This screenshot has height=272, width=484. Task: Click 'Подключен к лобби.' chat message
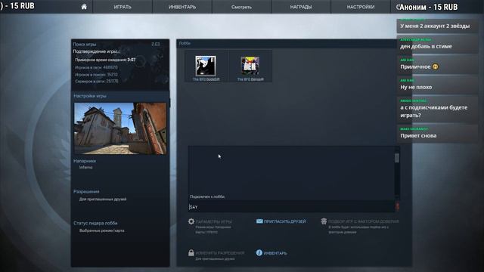click(207, 196)
